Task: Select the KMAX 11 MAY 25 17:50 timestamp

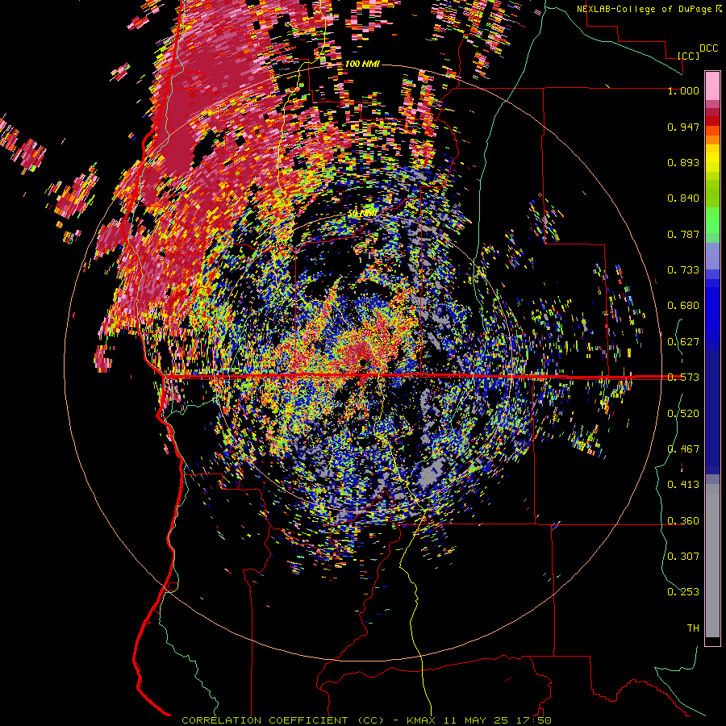Action: [479, 720]
